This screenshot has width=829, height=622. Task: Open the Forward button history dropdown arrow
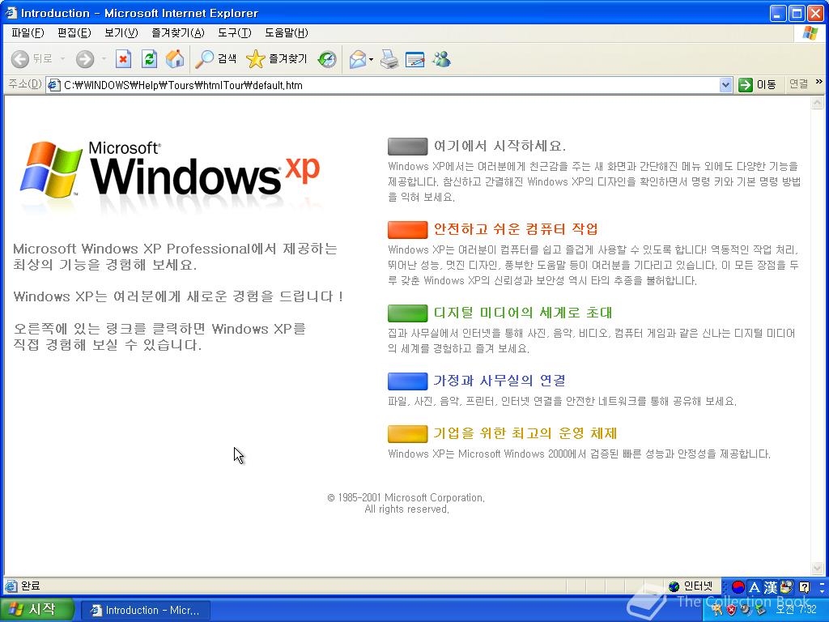[104, 58]
